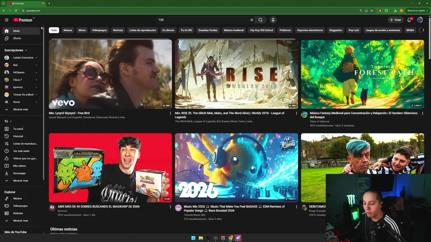The height and width of the screenshot is (242, 431).
Task: Show more filter chips with right arrow
Action: click(x=423, y=30)
